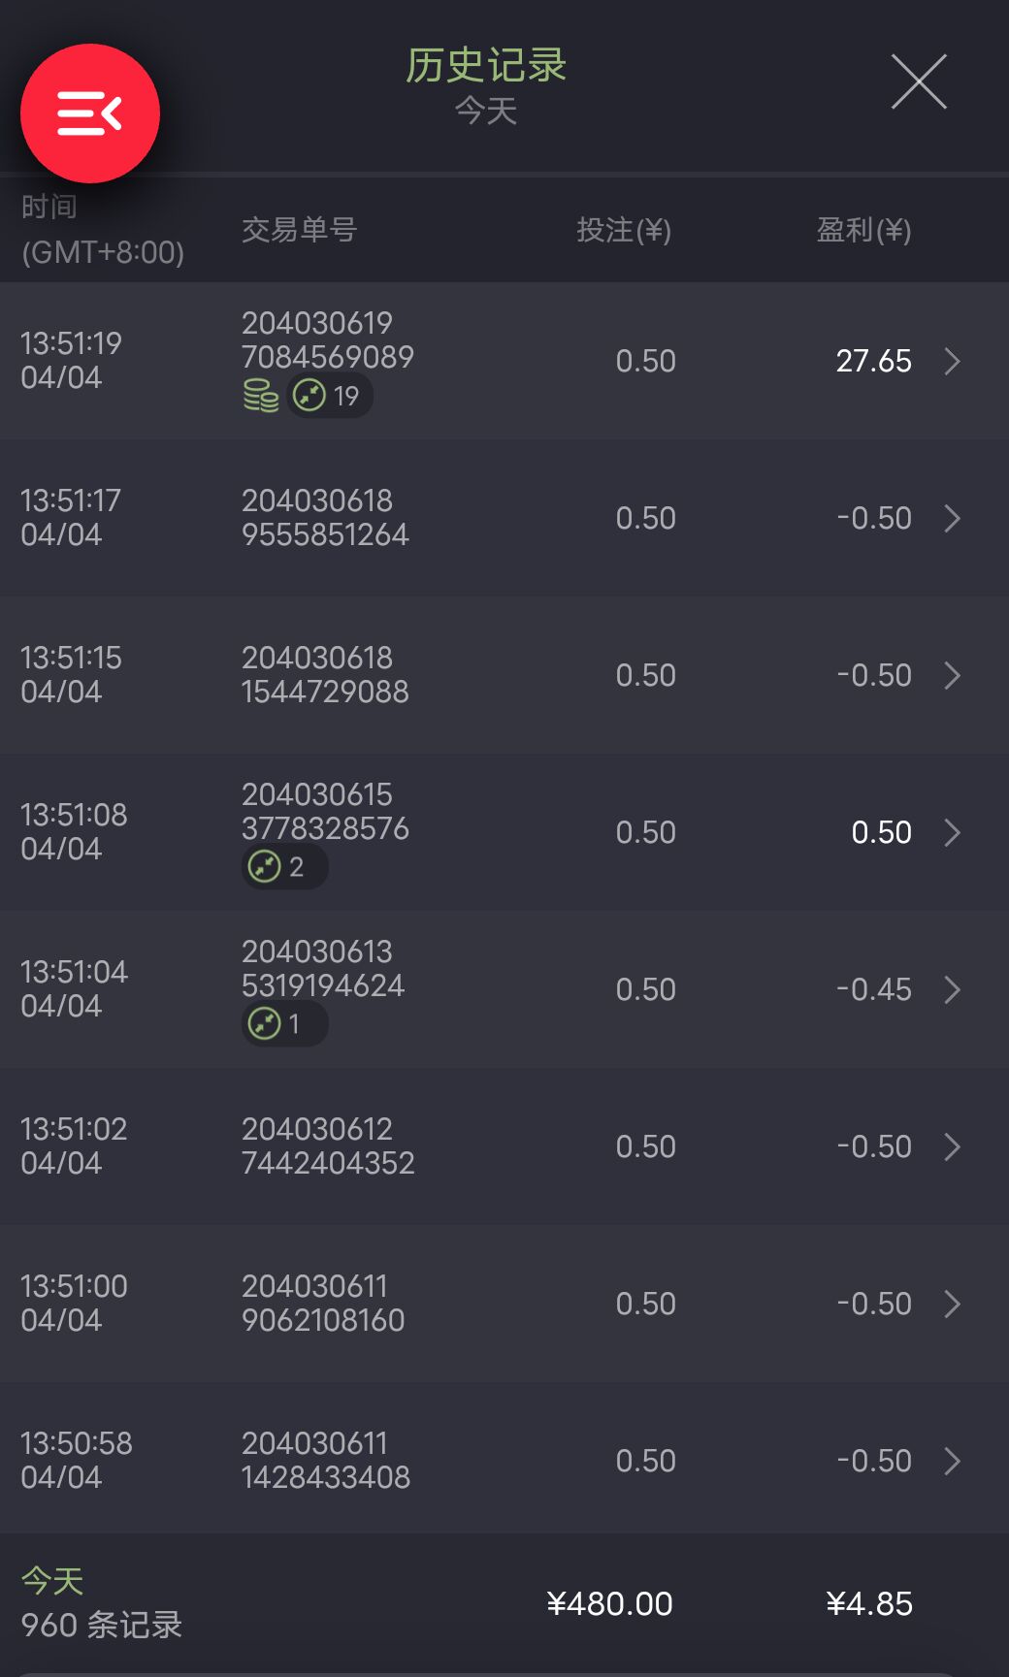Expand the 13:51:08 record chevron
Viewport: 1009px width, 1677px height.
click(x=952, y=833)
